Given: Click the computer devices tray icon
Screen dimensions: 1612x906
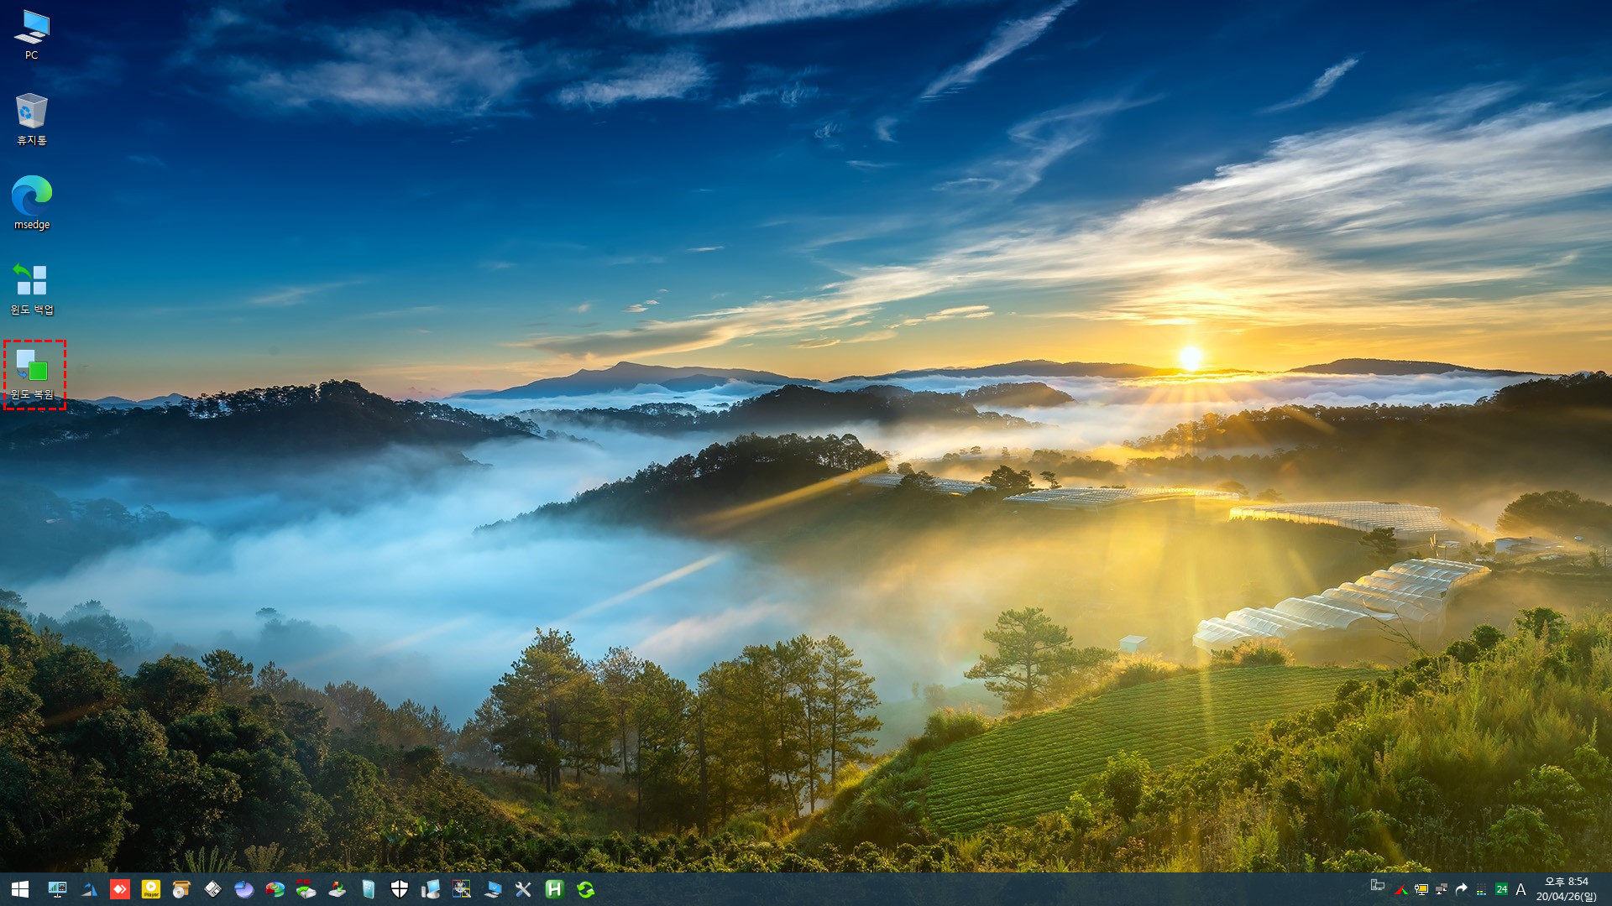Looking at the screenshot, I should click(1378, 886).
